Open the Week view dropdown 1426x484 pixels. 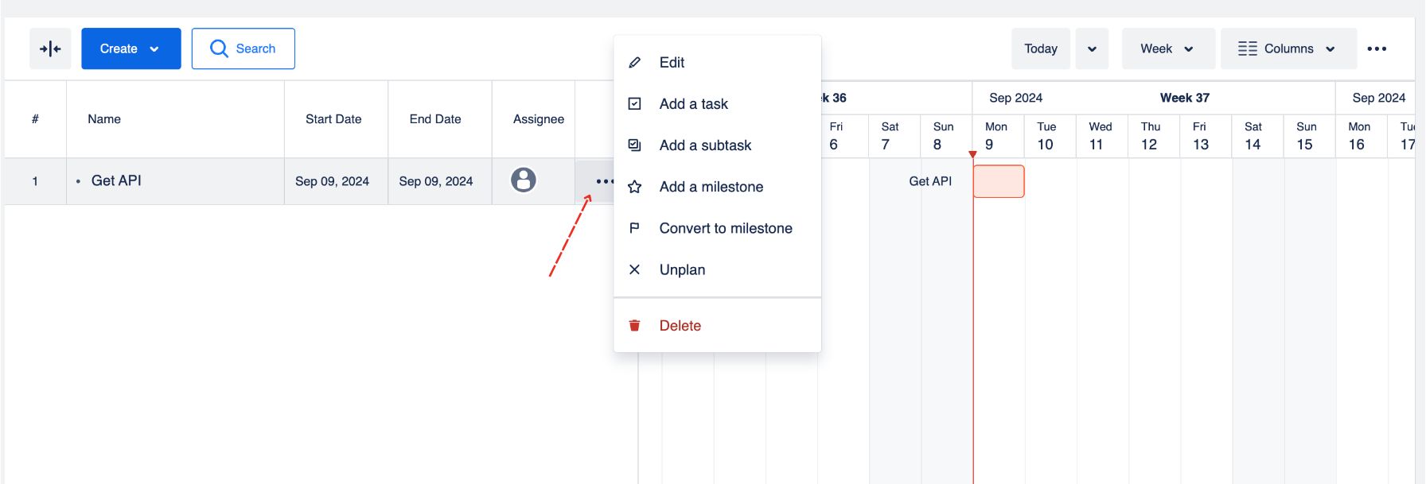coord(1167,48)
